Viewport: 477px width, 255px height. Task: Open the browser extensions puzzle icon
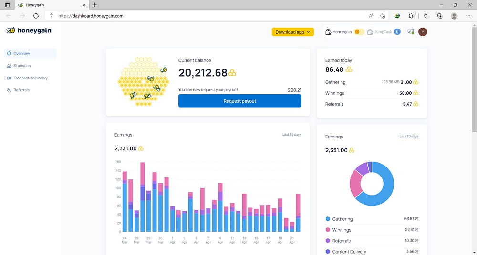[x=411, y=16]
